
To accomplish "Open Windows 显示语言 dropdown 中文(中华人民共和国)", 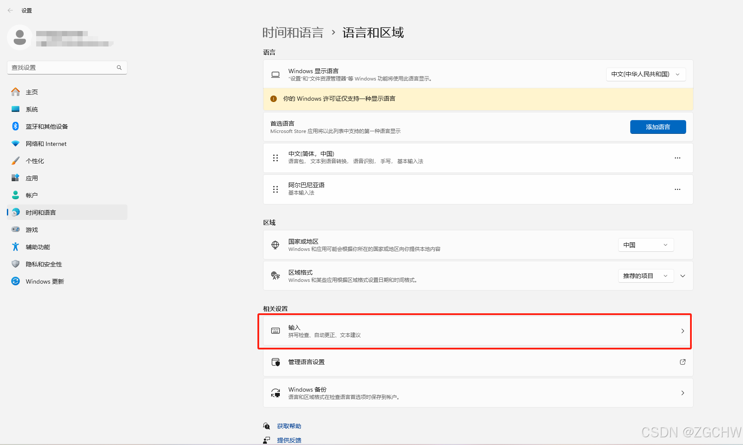I will 646,74.
